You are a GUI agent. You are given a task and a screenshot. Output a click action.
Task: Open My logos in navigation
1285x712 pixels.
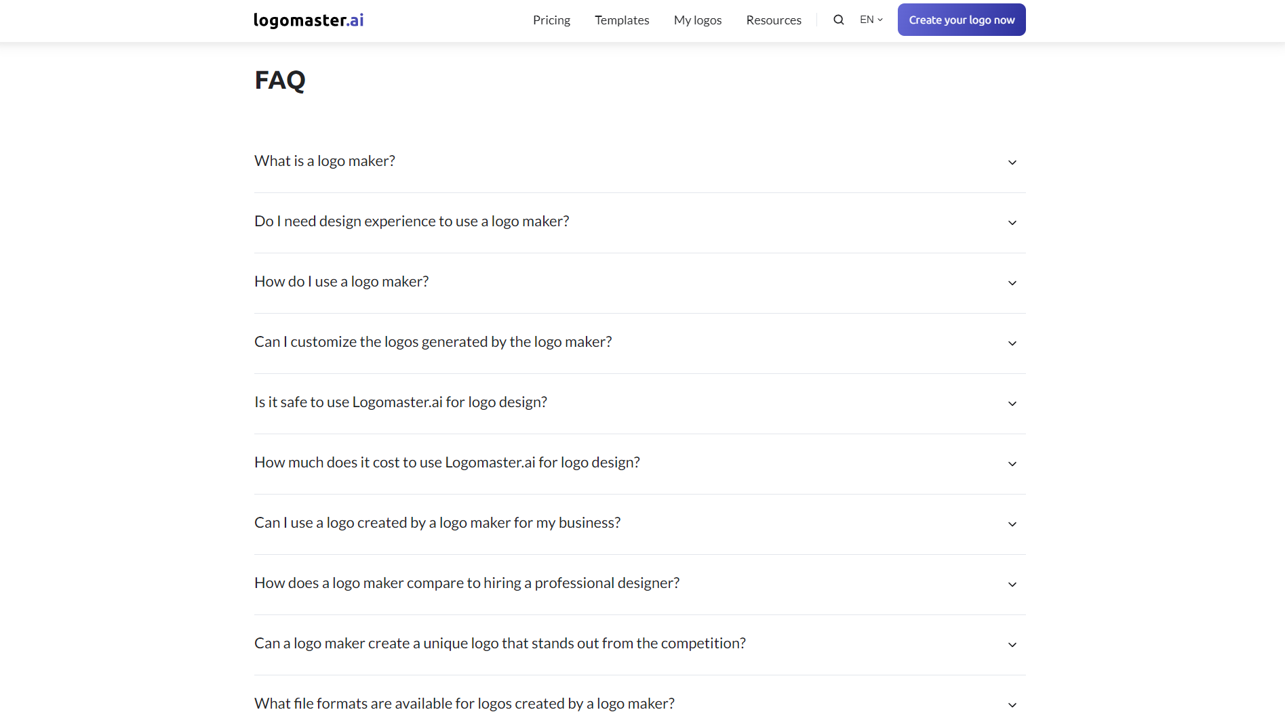(698, 20)
